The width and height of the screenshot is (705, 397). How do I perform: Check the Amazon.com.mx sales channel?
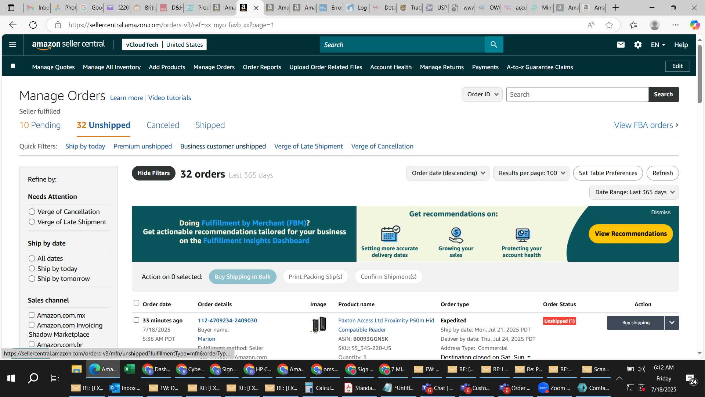[32, 315]
